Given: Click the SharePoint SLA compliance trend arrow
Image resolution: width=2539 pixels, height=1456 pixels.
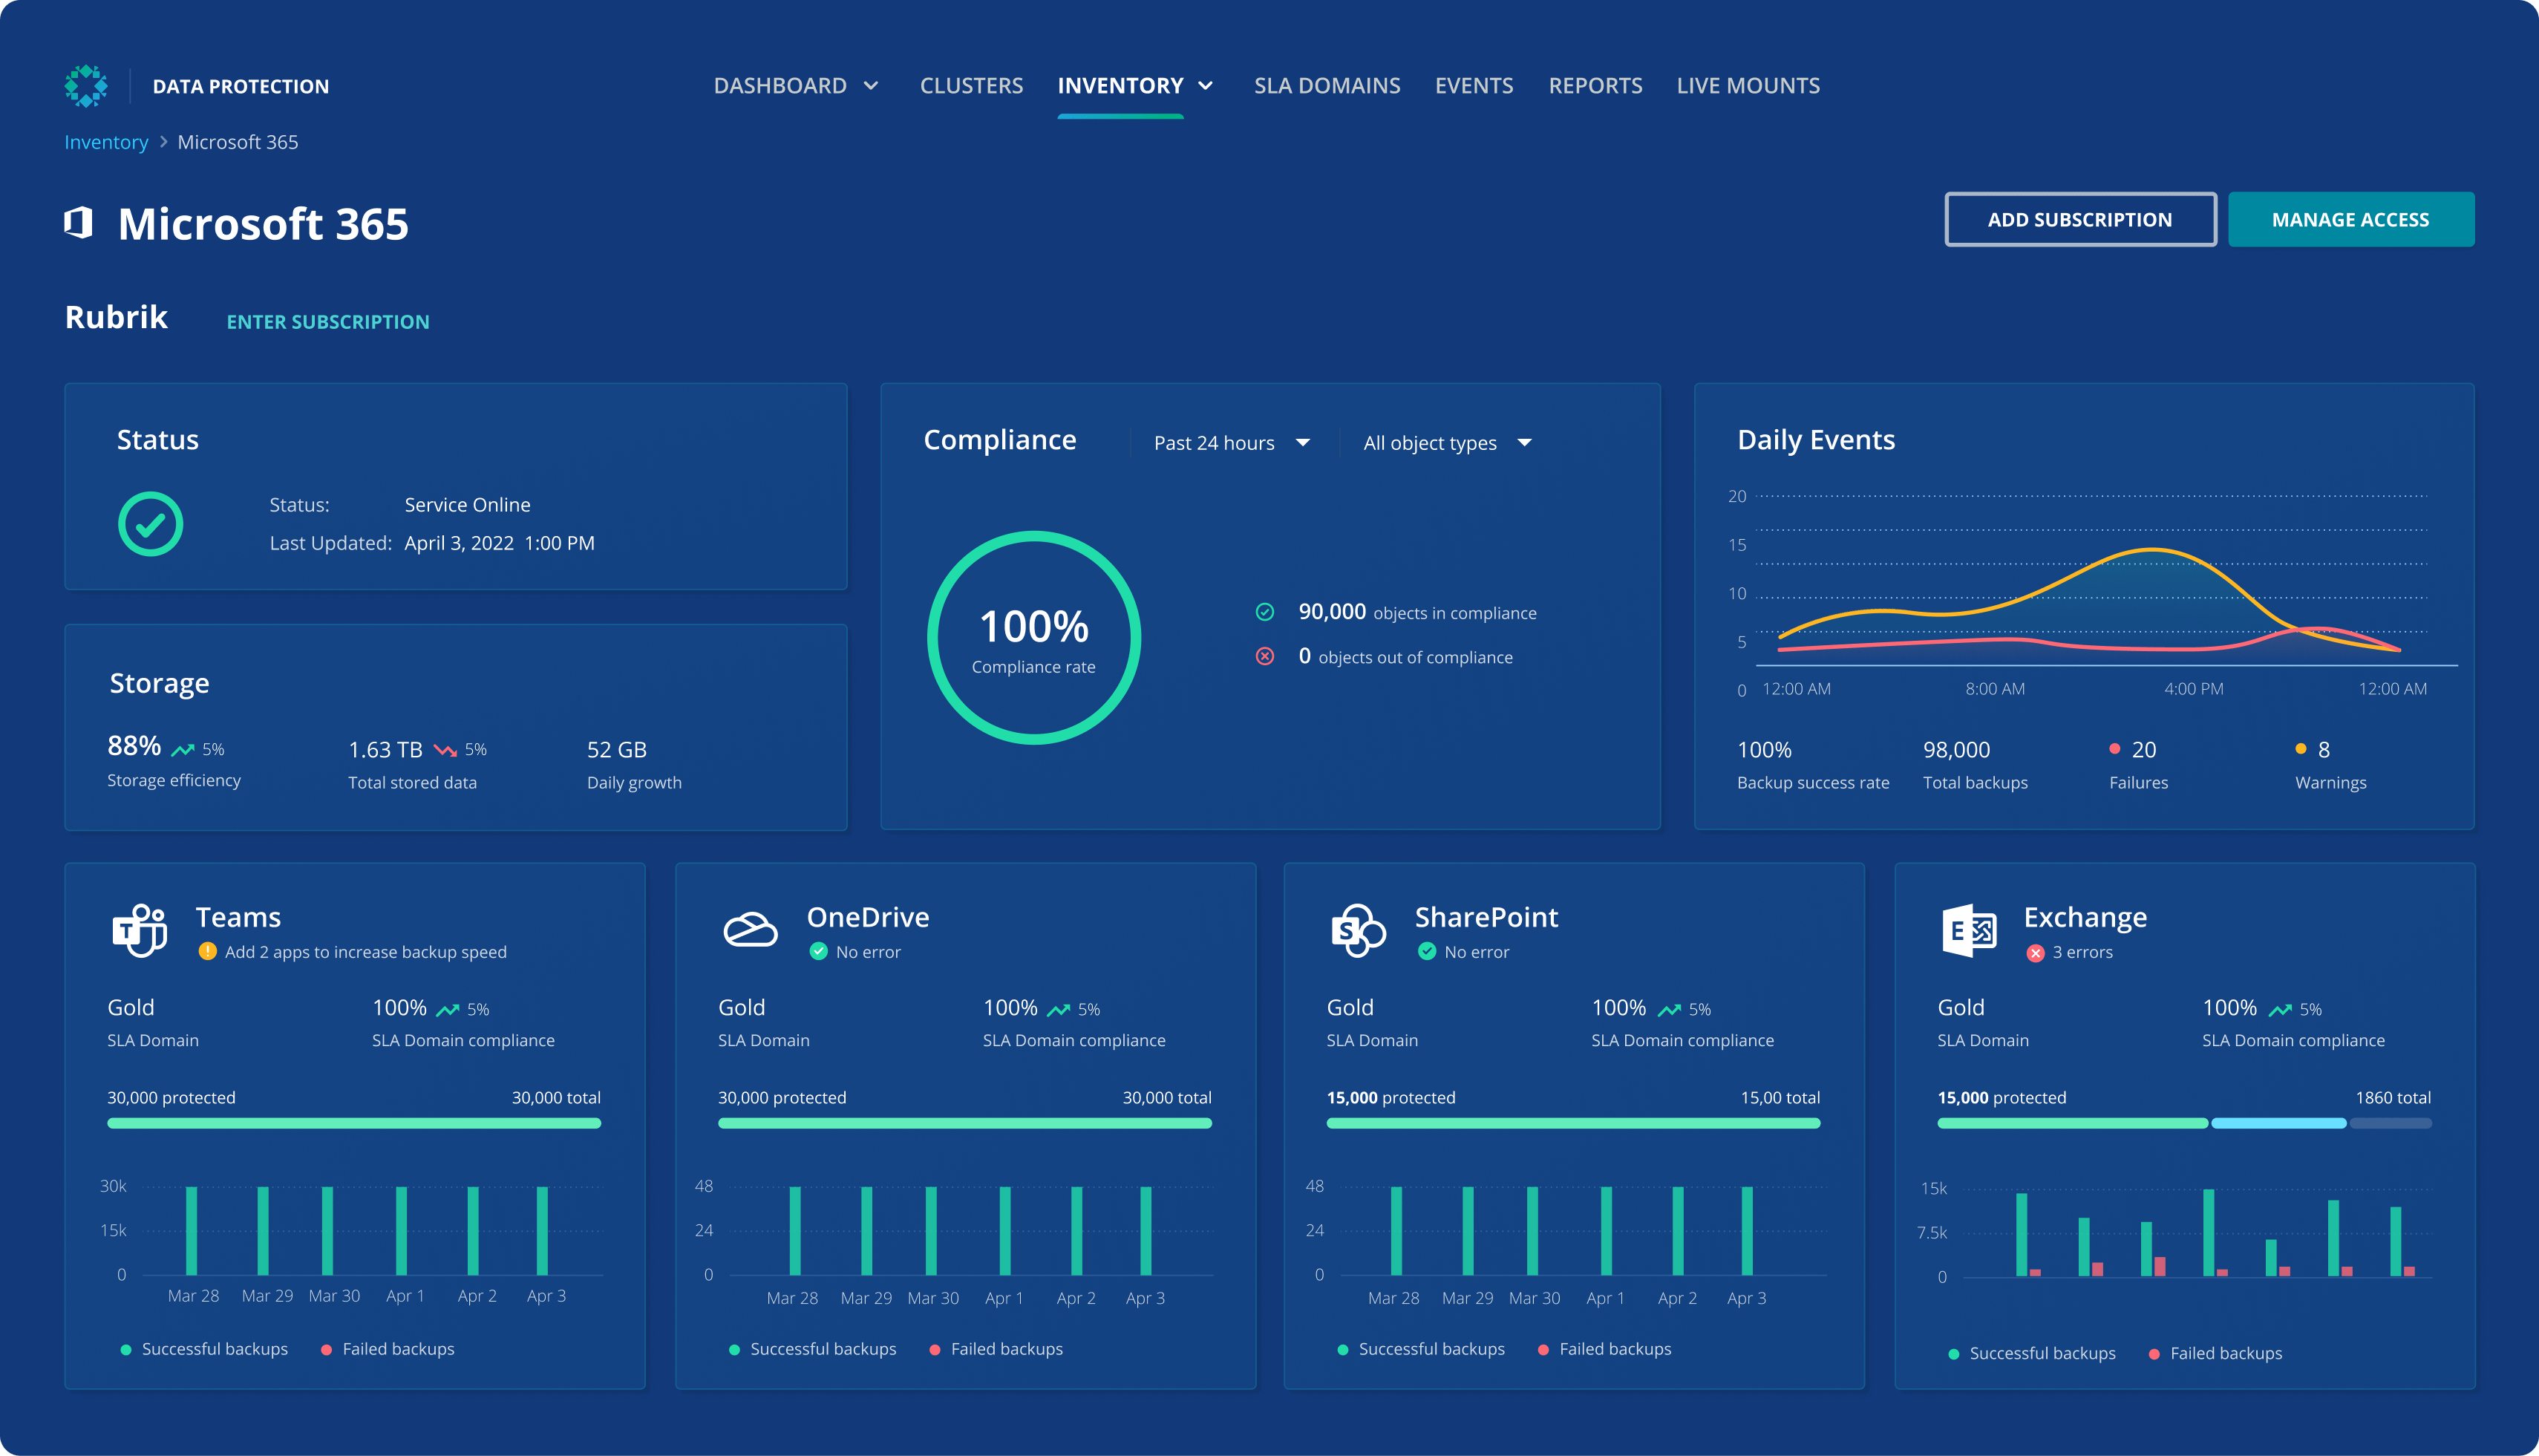Looking at the screenshot, I should 1670,1010.
